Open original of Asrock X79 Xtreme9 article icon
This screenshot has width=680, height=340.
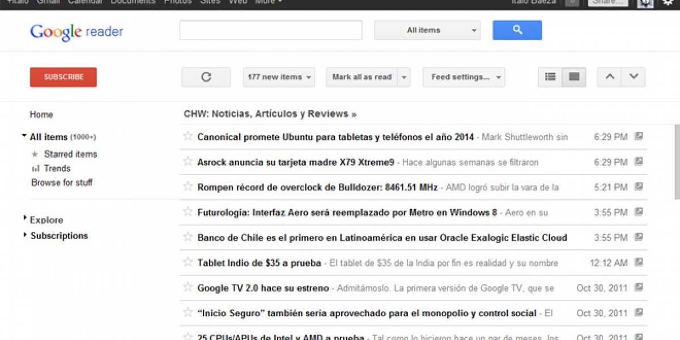(639, 161)
